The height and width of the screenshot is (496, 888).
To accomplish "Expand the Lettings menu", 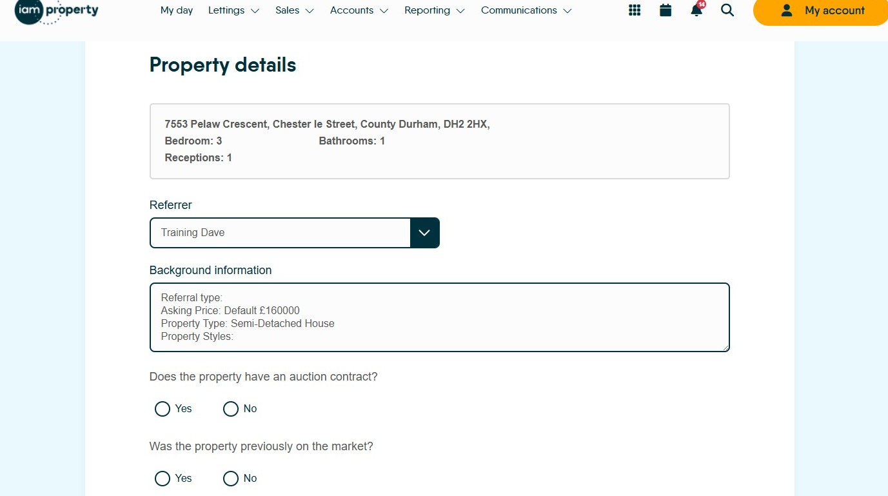I will coord(233,10).
